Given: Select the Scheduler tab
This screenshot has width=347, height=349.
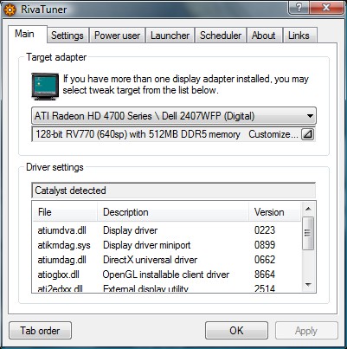Looking at the screenshot, I should (221, 36).
